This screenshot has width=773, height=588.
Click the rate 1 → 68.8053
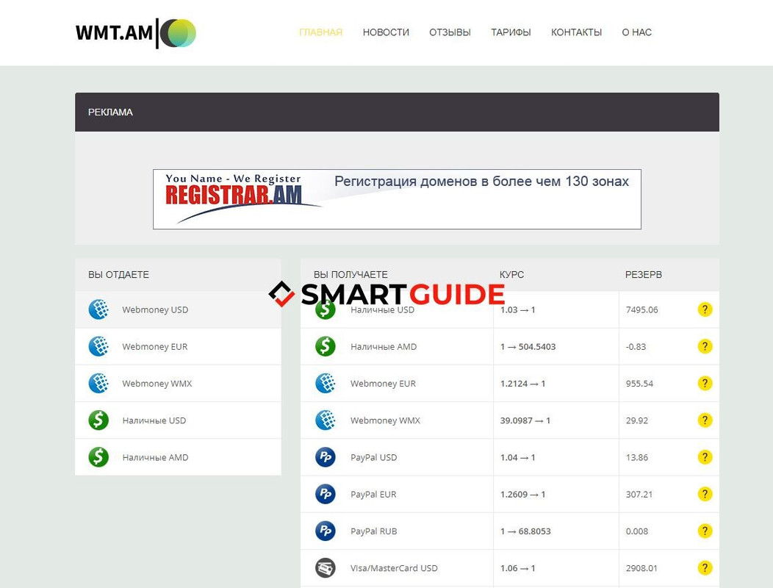tap(525, 531)
